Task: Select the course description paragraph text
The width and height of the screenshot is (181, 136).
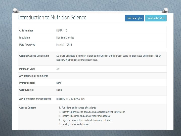Action: click(109, 58)
